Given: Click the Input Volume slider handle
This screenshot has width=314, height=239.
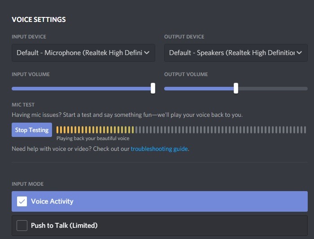Looking at the screenshot, I should point(153,88).
